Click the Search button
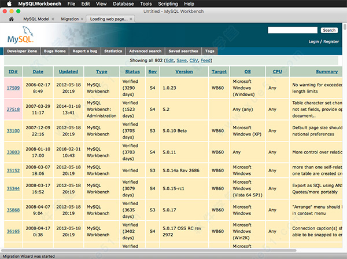 point(329,30)
